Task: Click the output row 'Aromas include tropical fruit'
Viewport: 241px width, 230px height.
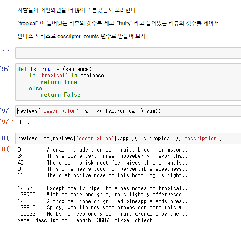Action: [x=104, y=150]
